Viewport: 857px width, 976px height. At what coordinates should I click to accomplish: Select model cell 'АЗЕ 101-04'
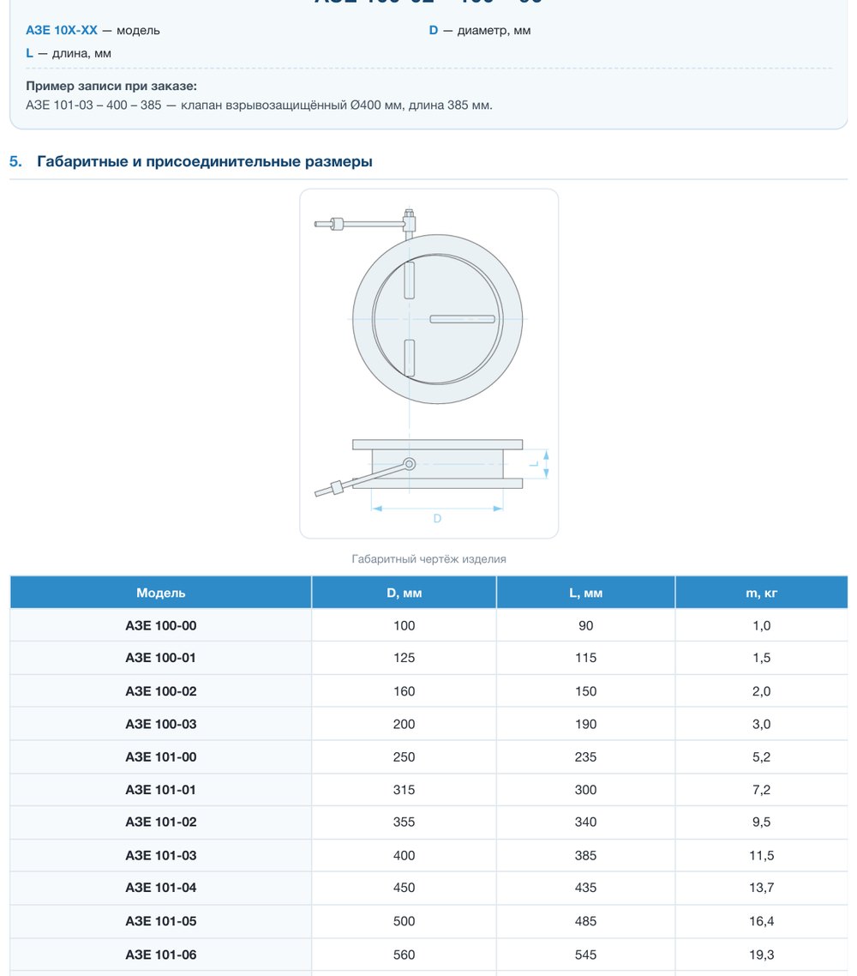pyautogui.click(x=161, y=888)
